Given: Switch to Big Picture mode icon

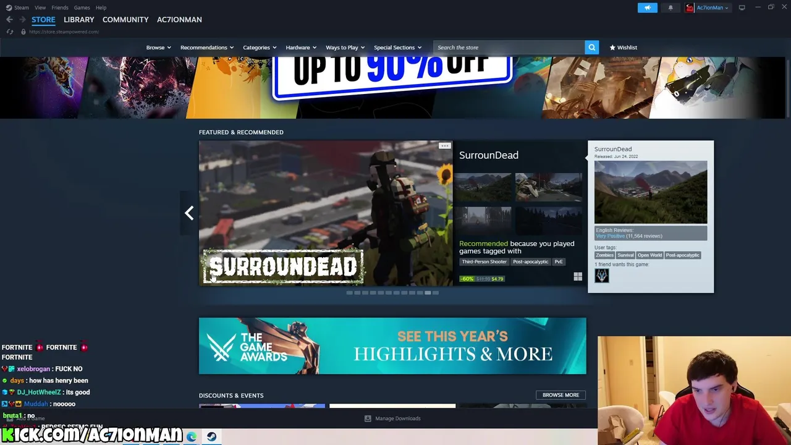Looking at the screenshot, I should (742, 7).
